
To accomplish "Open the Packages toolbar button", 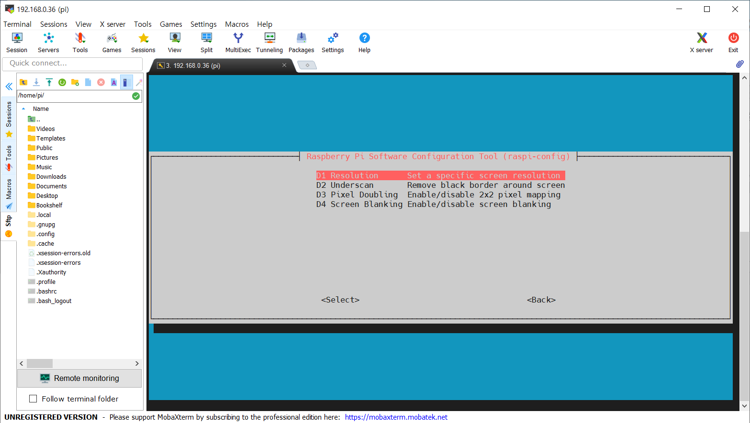I will (x=302, y=43).
